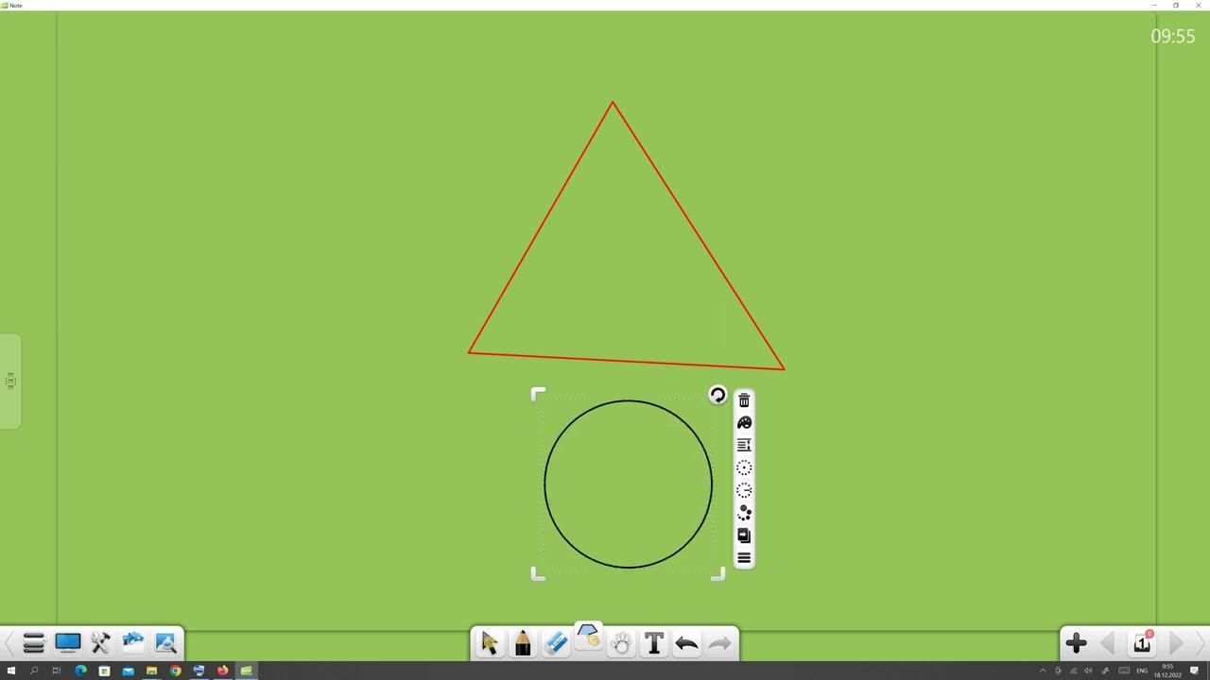This screenshot has width=1210, height=680.
Task: Open line thickness options in object toolbar
Action: (744, 445)
